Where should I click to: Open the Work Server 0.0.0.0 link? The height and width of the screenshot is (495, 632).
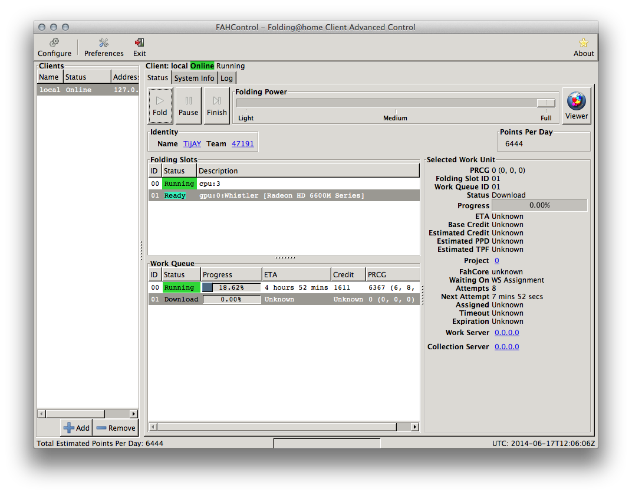pos(506,332)
